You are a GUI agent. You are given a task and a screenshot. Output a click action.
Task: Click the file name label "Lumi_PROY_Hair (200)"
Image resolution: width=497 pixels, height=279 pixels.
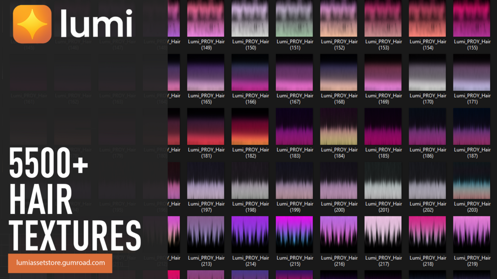[339, 207]
